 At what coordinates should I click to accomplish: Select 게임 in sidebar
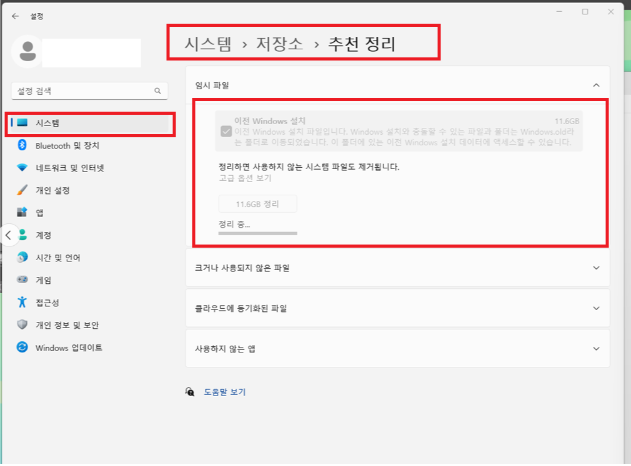pos(90,280)
